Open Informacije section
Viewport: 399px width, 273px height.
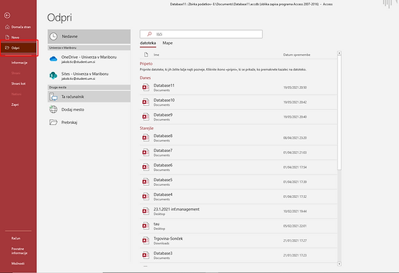(x=19, y=63)
